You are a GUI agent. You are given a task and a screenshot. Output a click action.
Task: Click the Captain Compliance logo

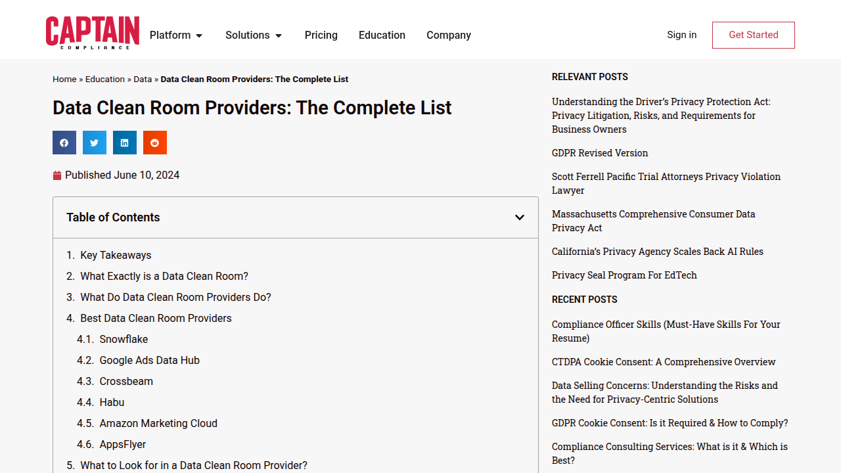point(93,34)
